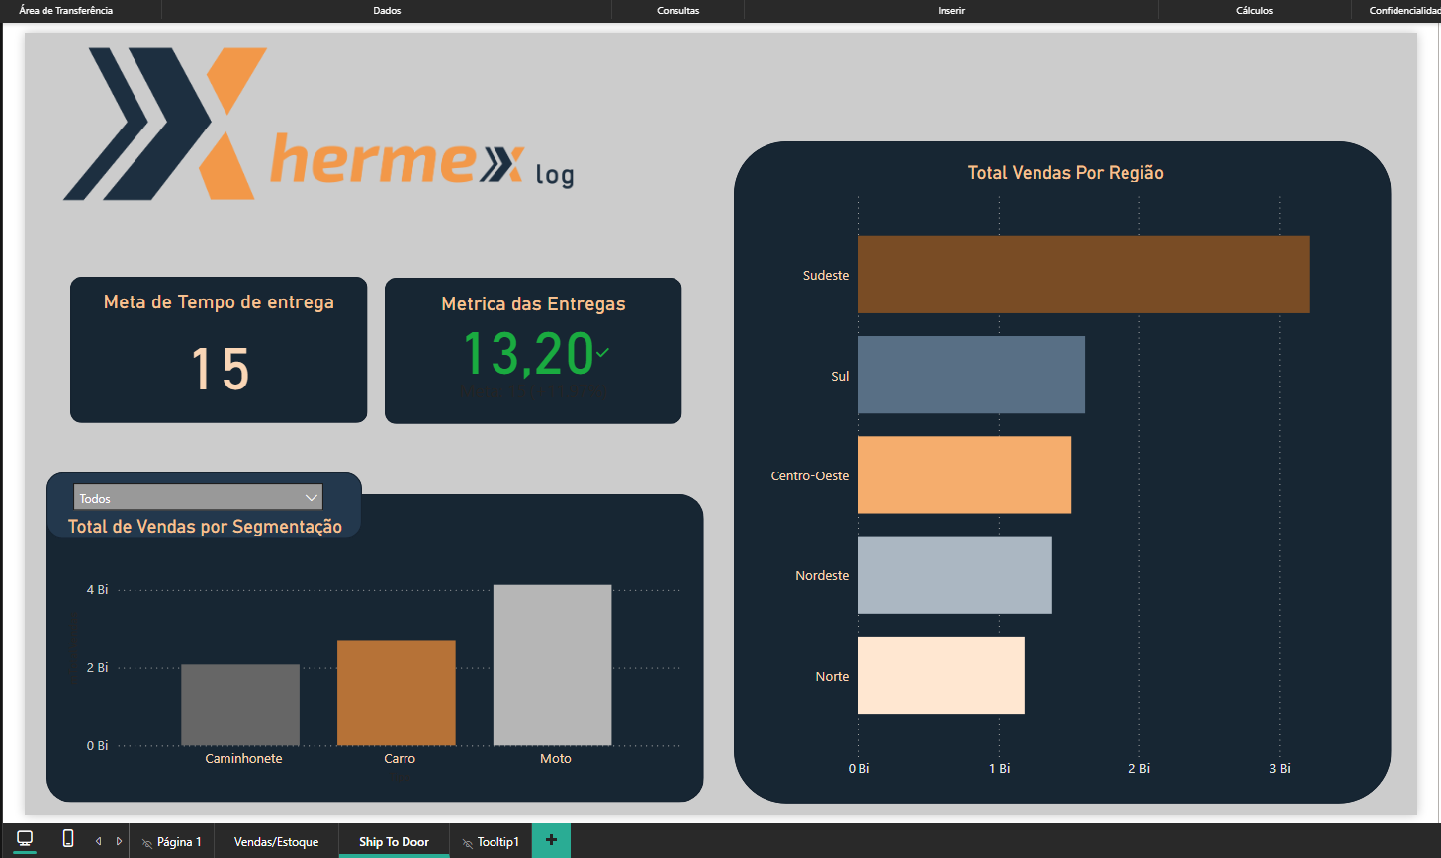Click the Cálculos ribbon group label
The image size is (1441, 858).
1254,10
